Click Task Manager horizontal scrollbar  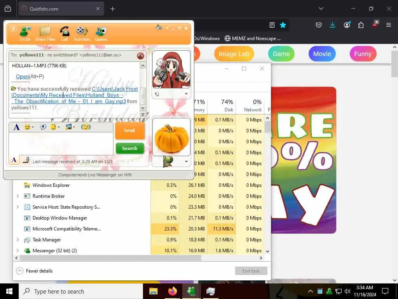(111, 258)
